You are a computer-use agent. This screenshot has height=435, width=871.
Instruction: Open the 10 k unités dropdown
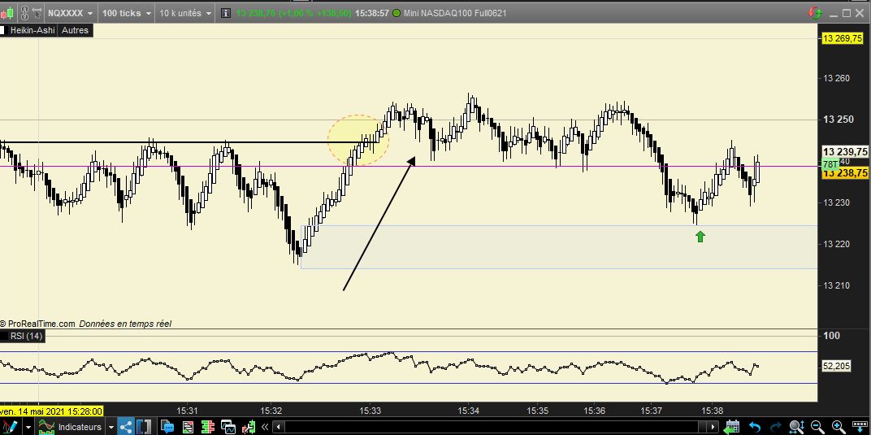185,13
